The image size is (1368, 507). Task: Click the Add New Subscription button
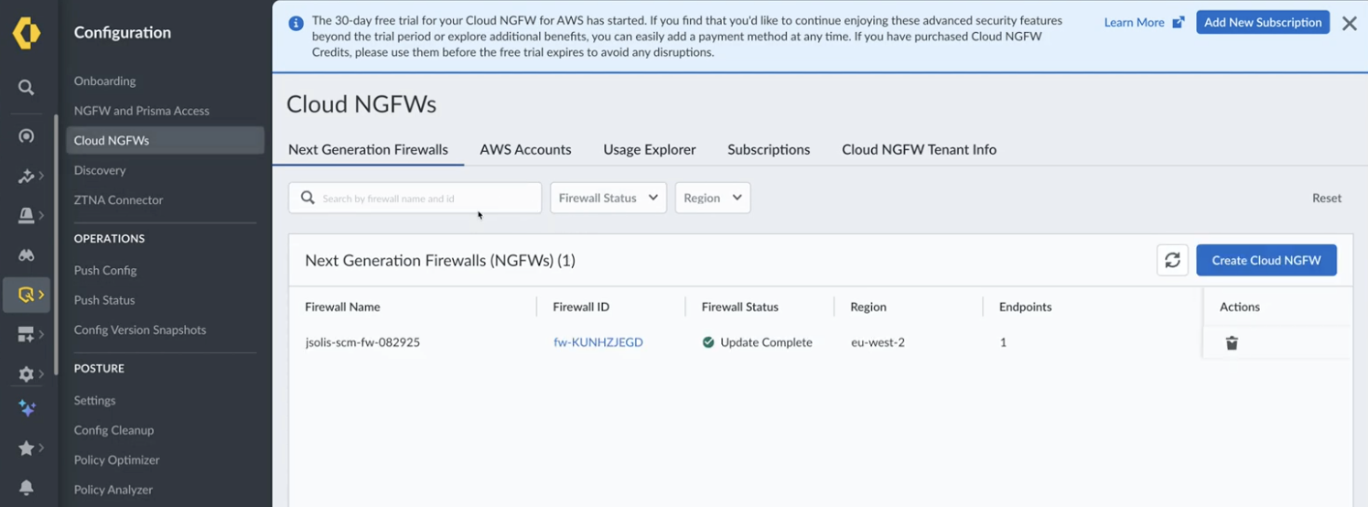[1262, 23]
